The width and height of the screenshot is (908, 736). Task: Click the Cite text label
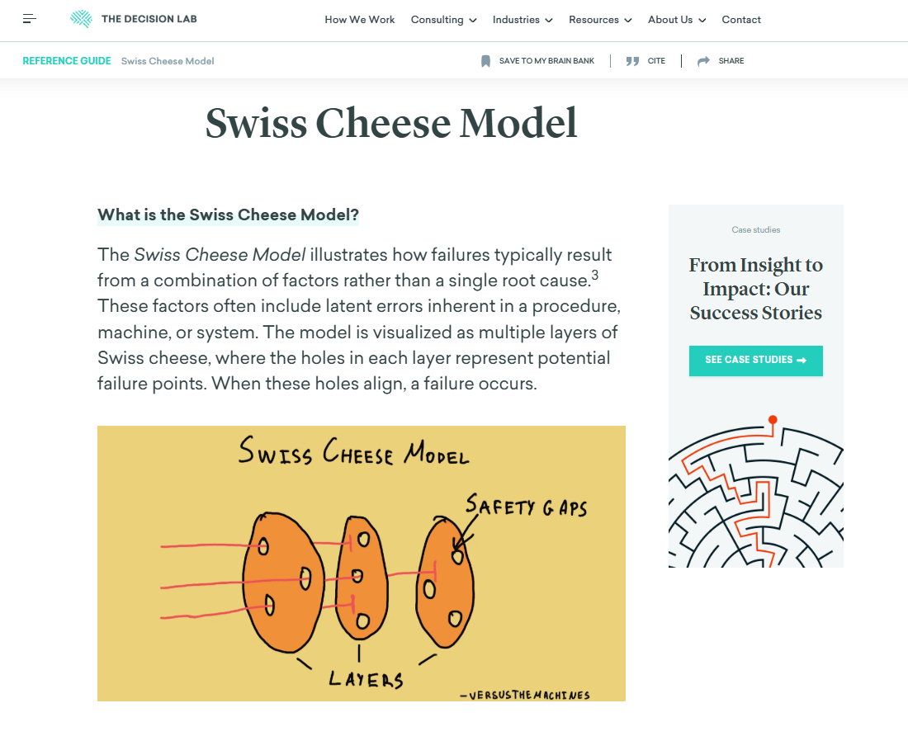[x=656, y=61]
